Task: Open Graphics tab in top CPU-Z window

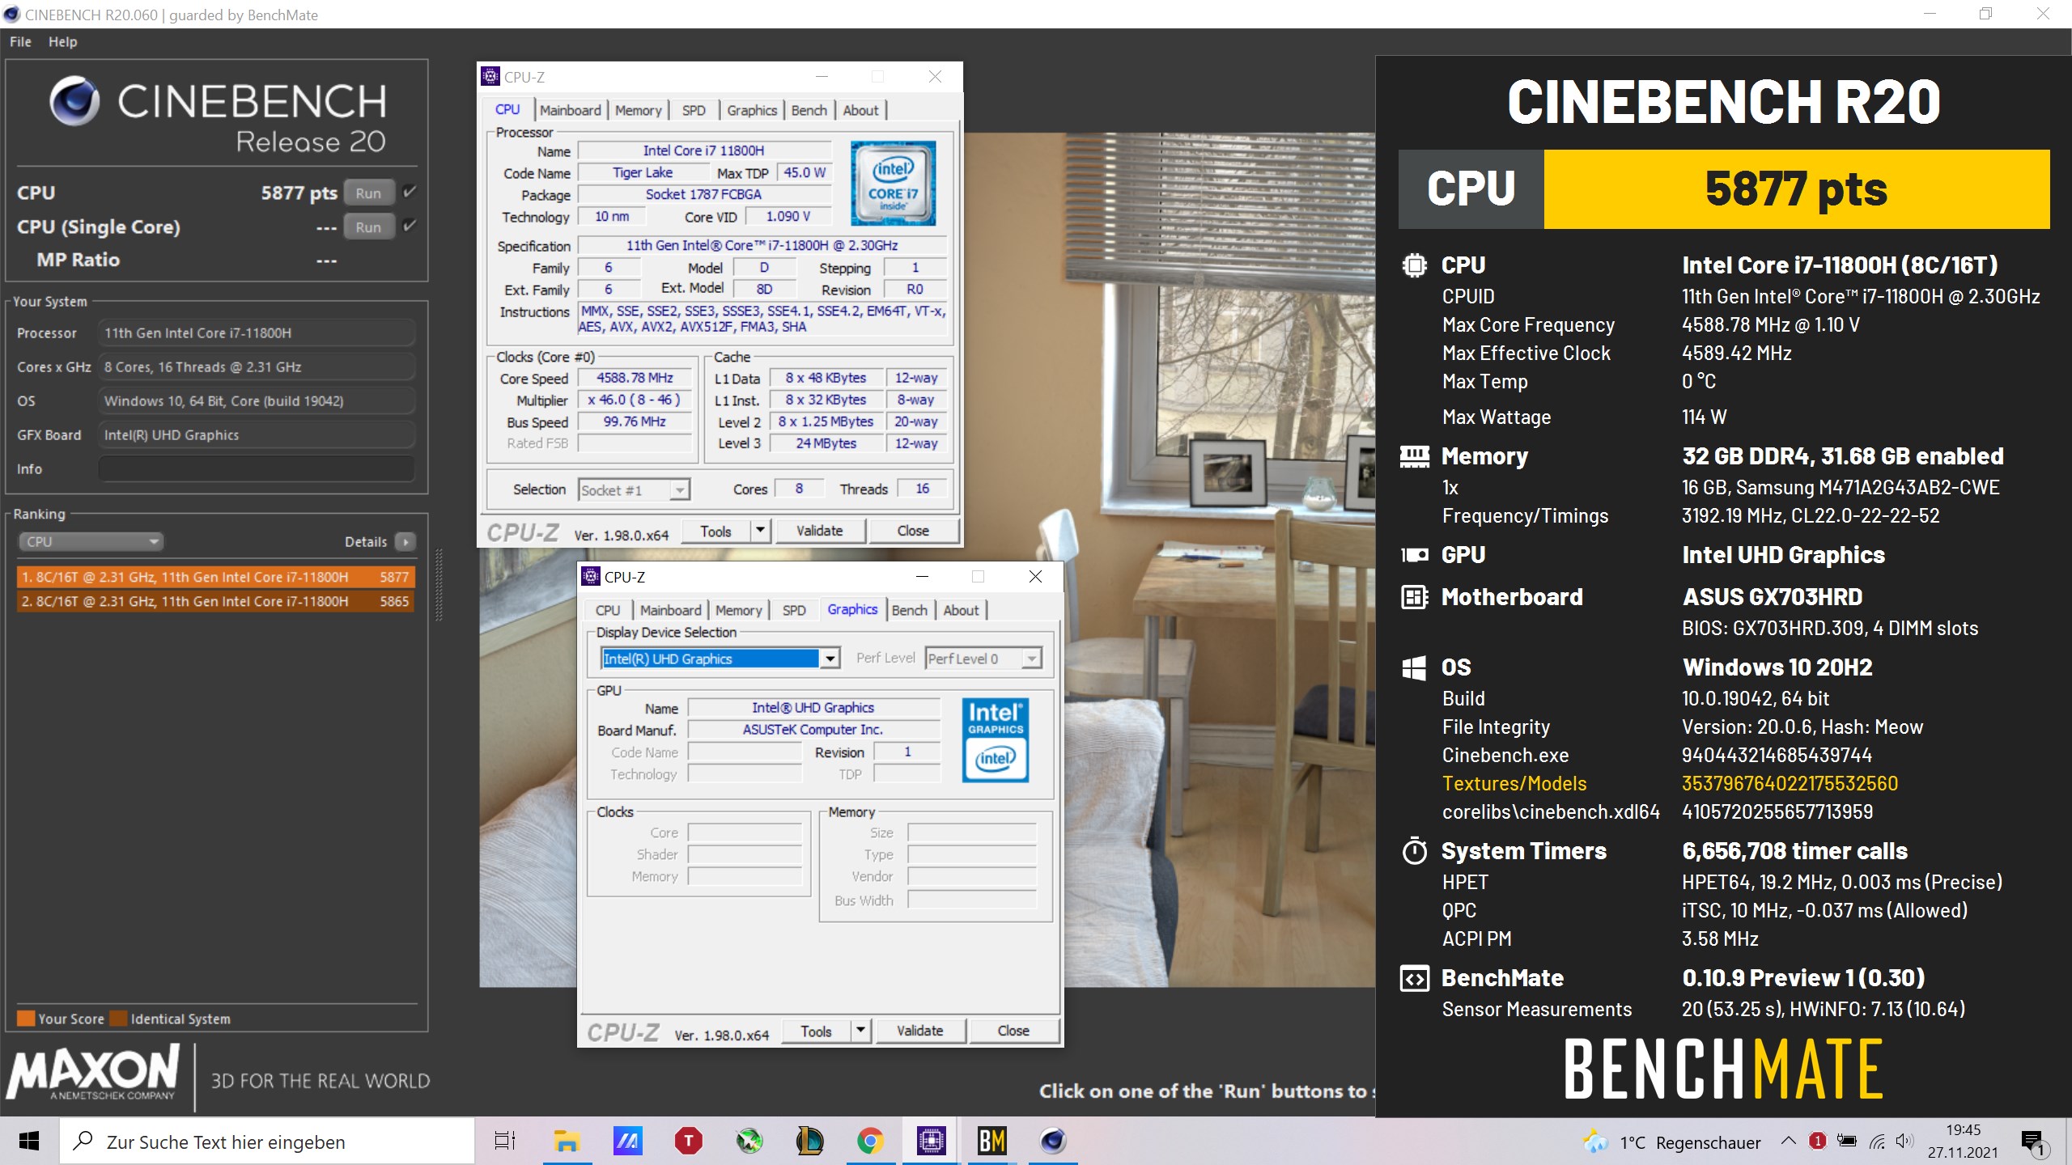Action: pyautogui.click(x=751, y=110)
